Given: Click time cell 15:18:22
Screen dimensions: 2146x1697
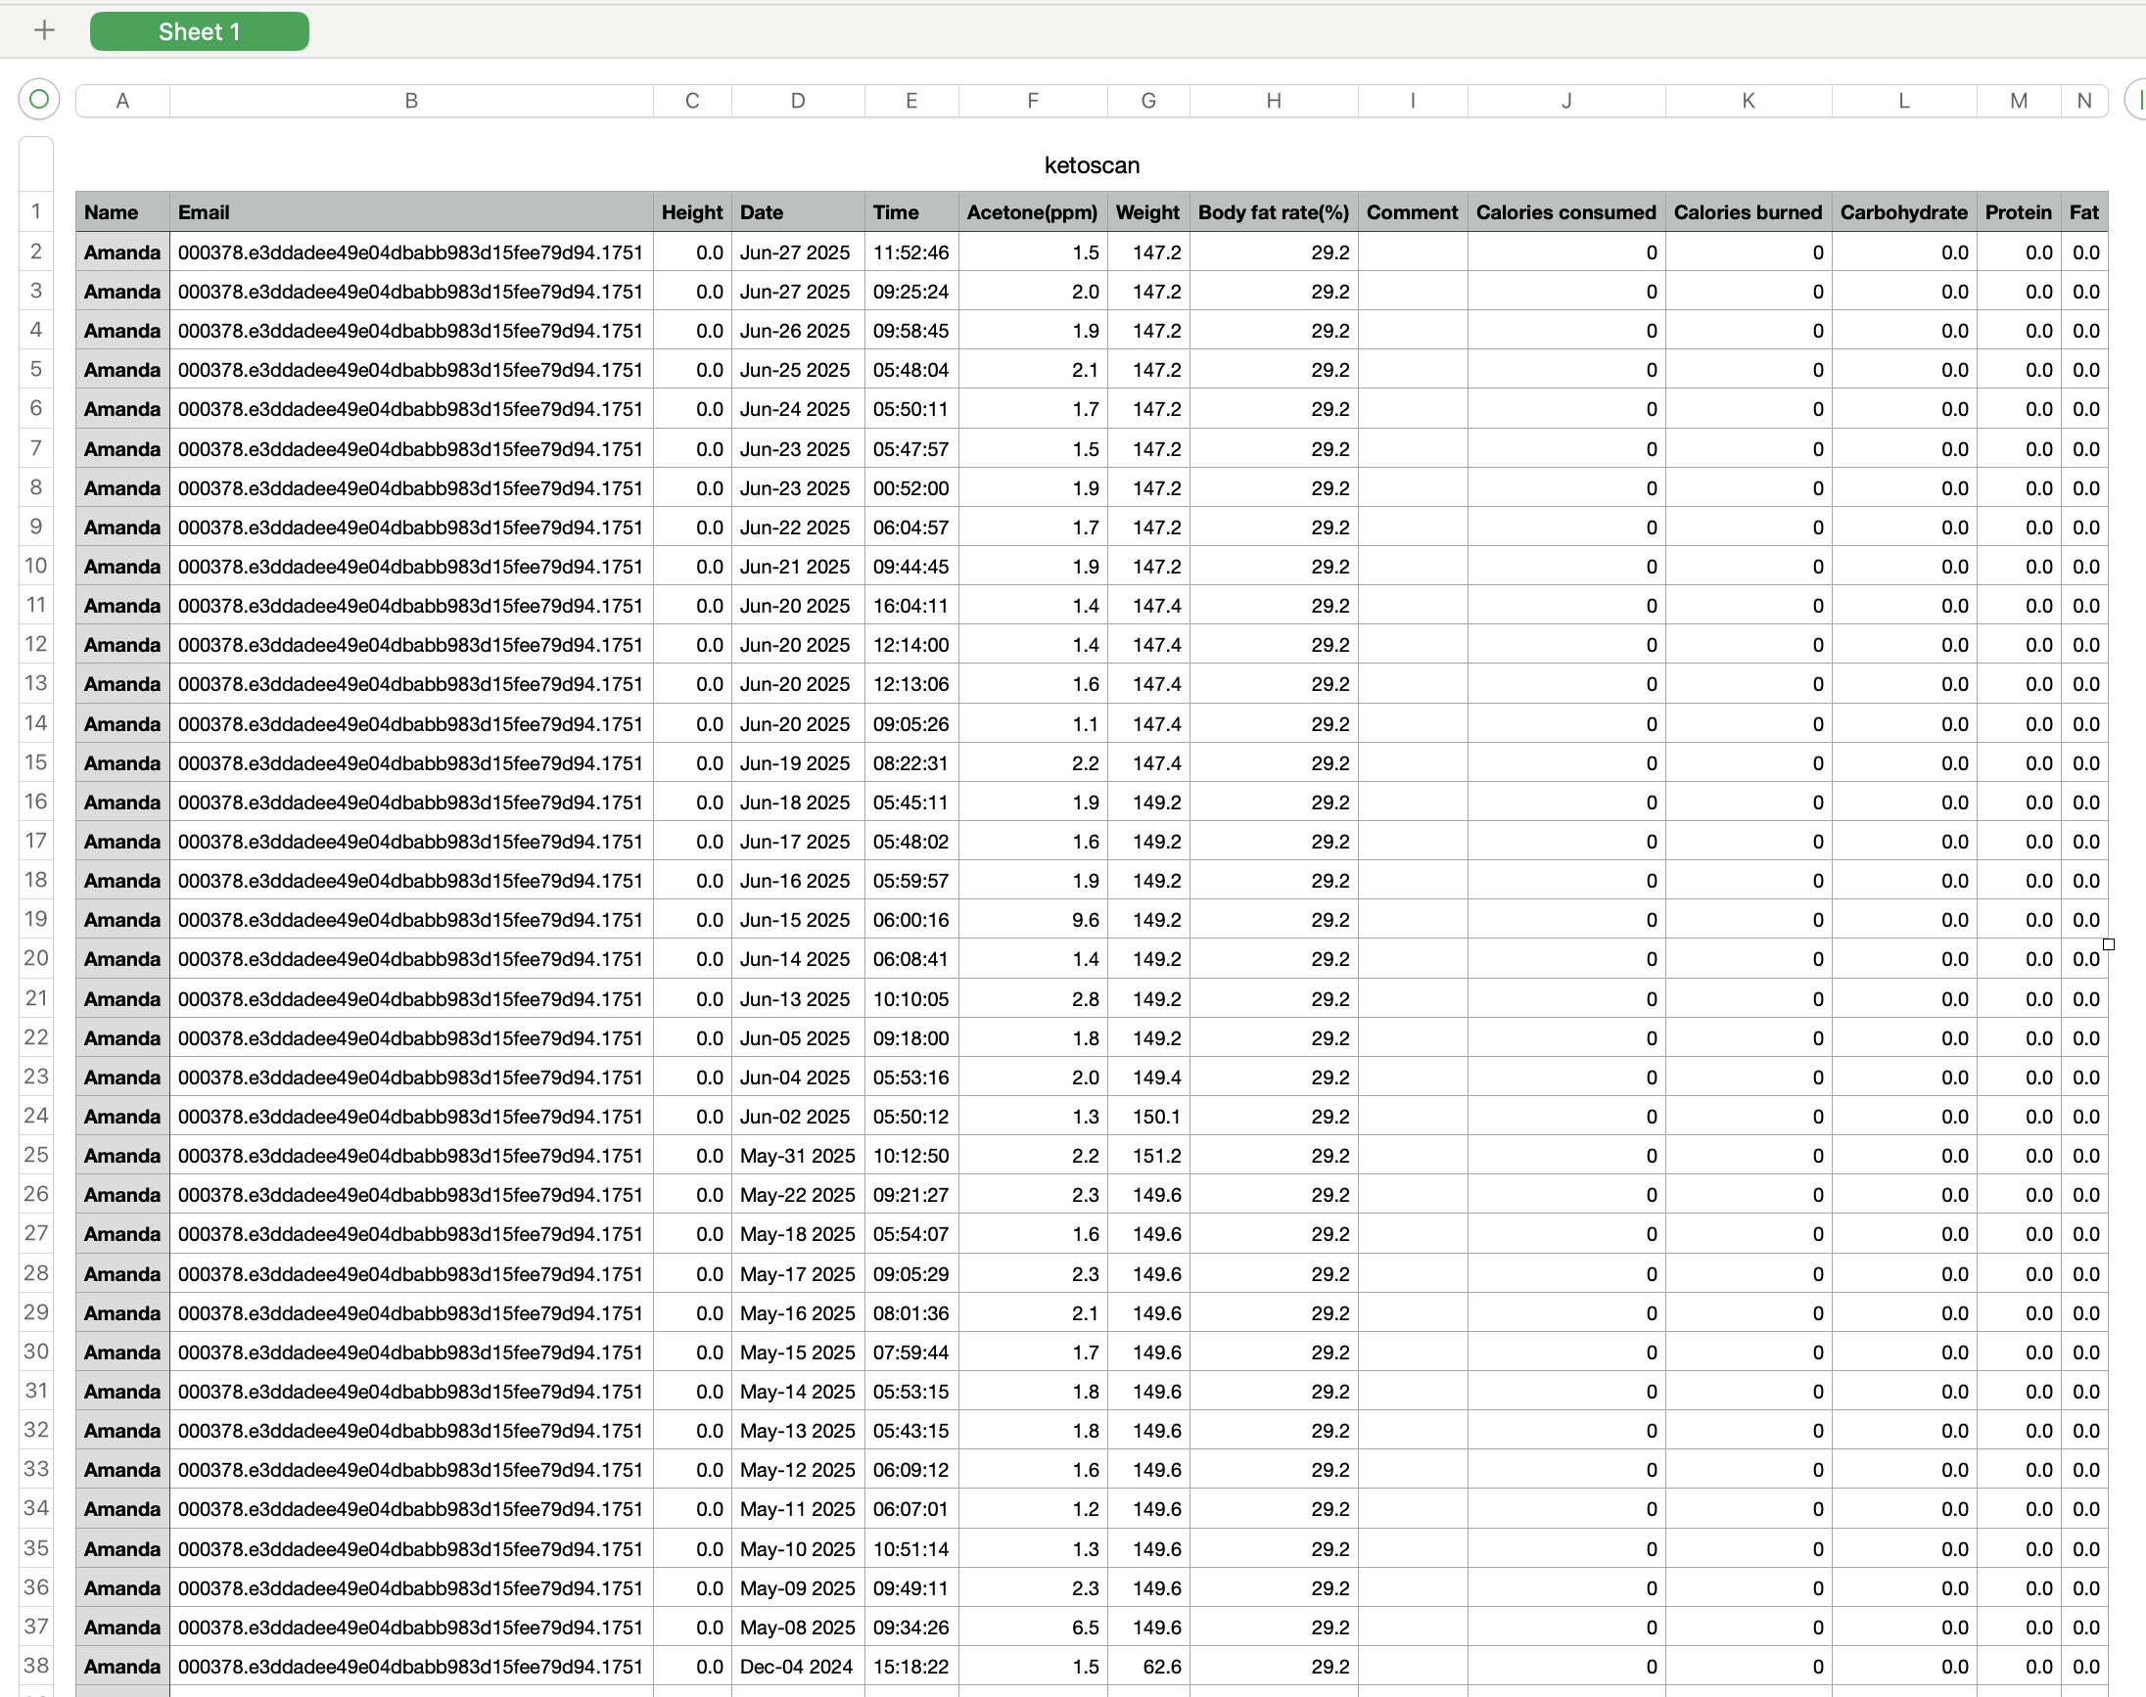Looking at the screenshot, I should point(911,1667).
